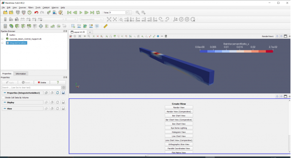292x158 pixels.
Task: Click the Open file folder icon
Action: [5, 13]
